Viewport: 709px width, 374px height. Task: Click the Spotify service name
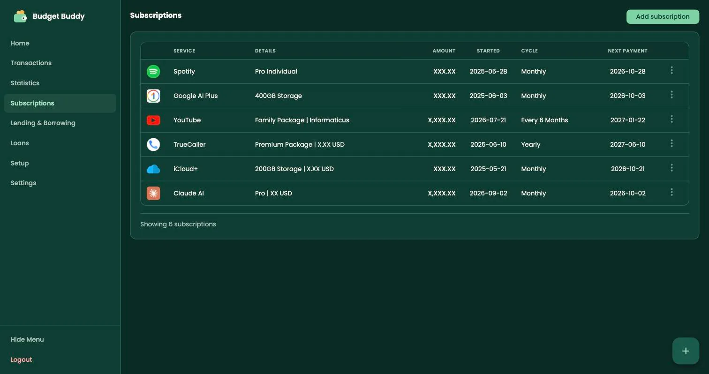[x=184, y=71]
